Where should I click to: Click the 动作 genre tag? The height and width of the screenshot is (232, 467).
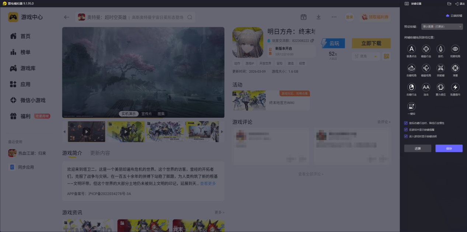[237, 63]
